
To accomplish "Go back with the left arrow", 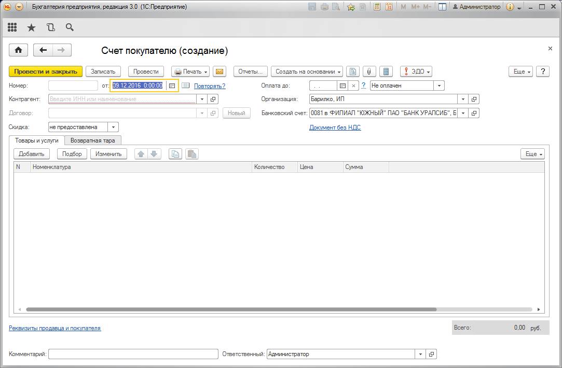I will point(43,50).
